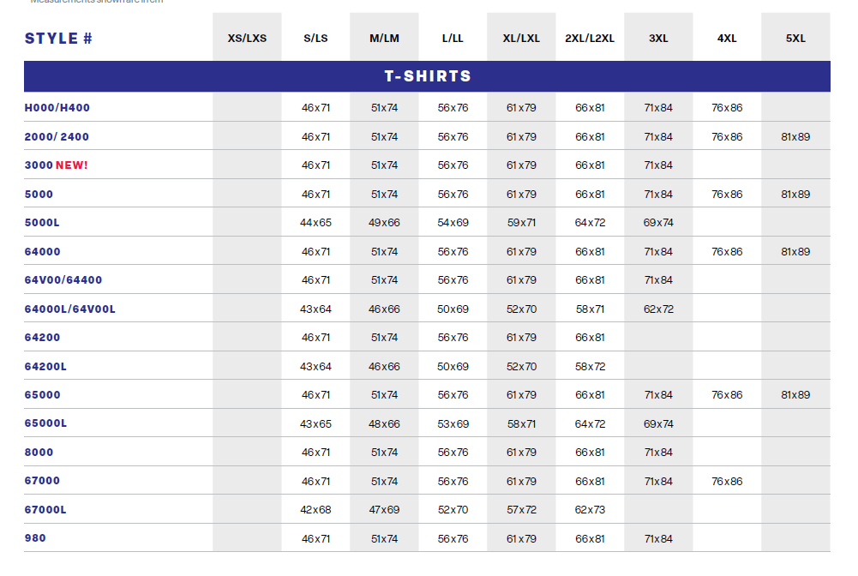Select the 67000L style label
The width and height of the screenshot is (858, 576).
[x=45, y=510]
